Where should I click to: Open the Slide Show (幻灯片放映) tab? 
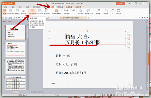click(x=36, y=7)
